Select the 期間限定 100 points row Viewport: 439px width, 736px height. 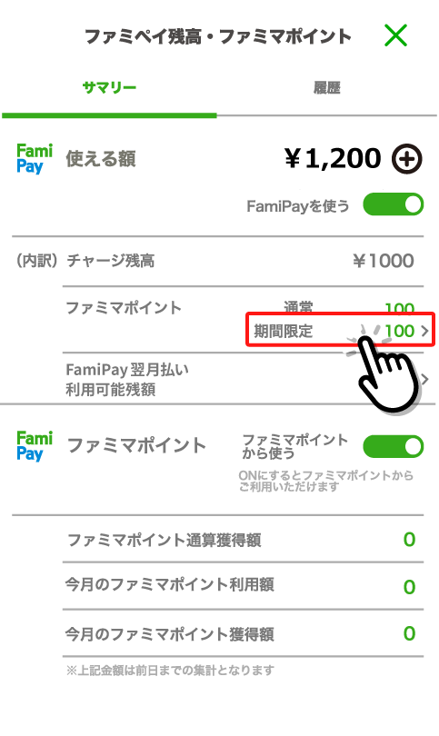pyautogui.click(x=341, y=331)
